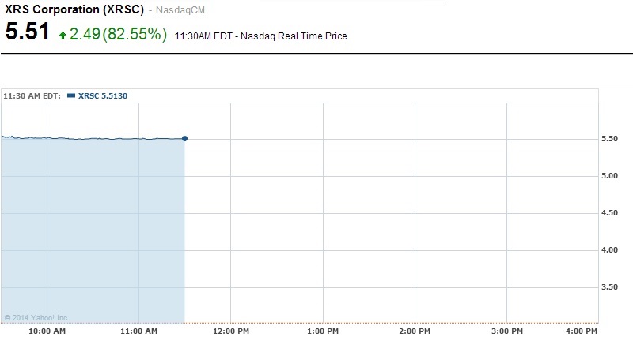Click the green up arrow beside the price change

63,36
